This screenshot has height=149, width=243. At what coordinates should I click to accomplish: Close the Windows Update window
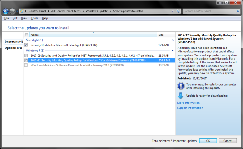[235, 2]
